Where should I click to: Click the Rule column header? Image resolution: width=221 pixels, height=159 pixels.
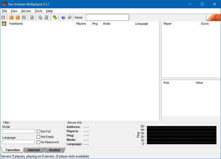(178, 83)
